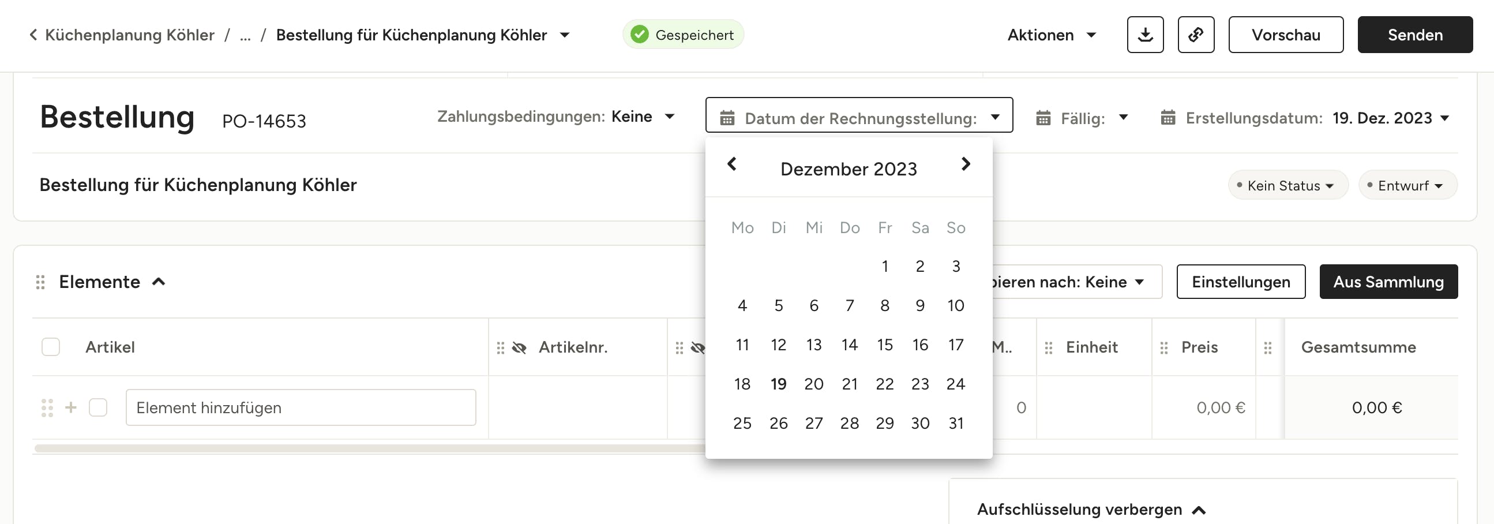Screen dimensions: 1494x524
Task: Go to next month in calendar
Action: pos(965,164)
